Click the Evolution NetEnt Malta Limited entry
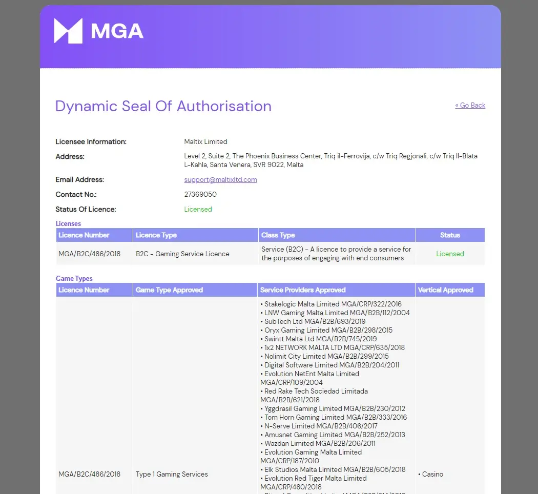The height and width of the screenshot is (494, 538). 310,378
